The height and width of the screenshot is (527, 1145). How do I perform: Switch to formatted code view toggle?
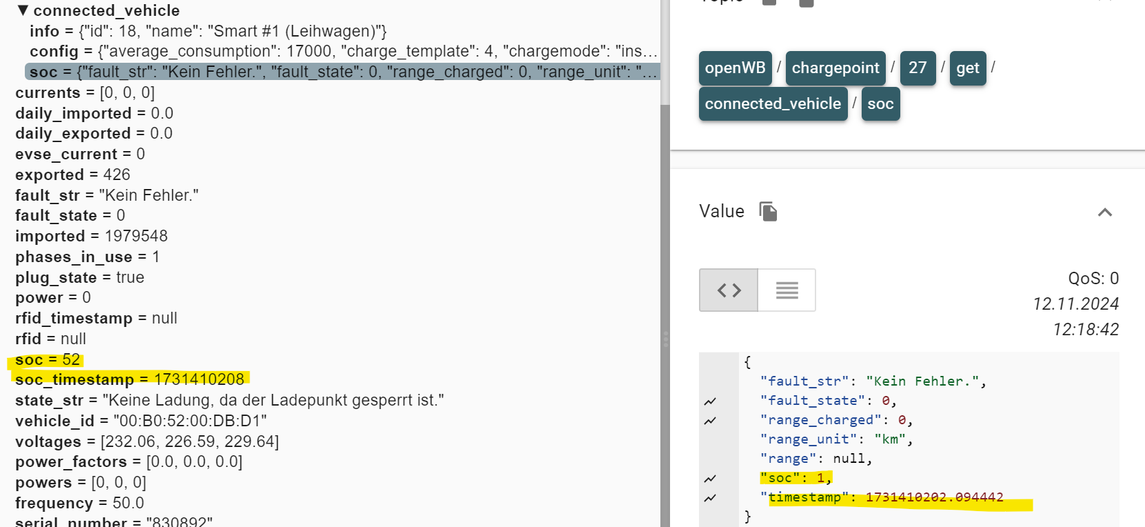click(729, 290)
